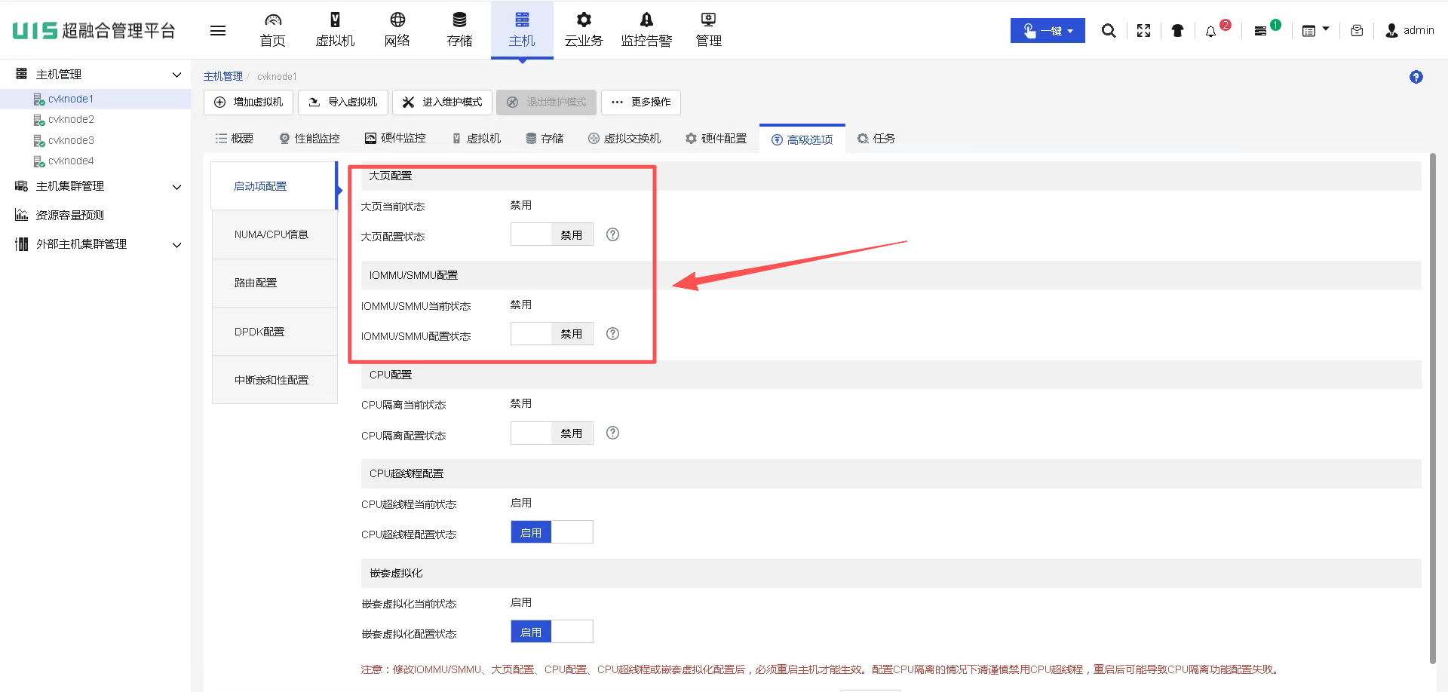Click the search magnifier icon

(1108, 31)
